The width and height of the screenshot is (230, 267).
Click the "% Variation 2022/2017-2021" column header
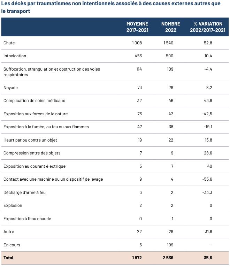pyautogui.click(x=208, y=27)
